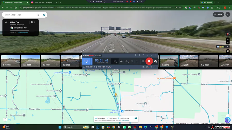The height and width of the screenshot is (130, 232).
Task: Open Bandicam recording mode dropdown arrow
Action: point(92,61)
